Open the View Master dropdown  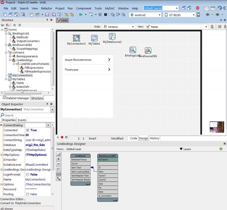click(206, 27)
